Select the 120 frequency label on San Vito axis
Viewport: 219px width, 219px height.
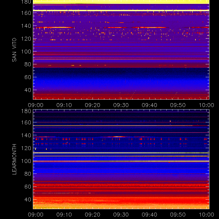click(x=26, y=39)
